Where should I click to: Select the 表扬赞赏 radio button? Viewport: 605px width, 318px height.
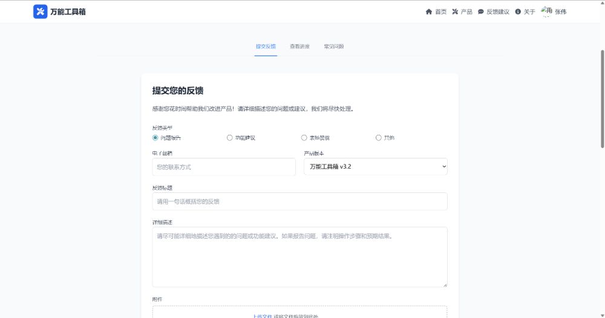pos(304,138)
